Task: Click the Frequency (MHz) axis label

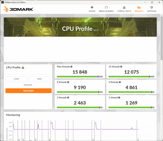Action: pyautogui.click(x=7, y=134)
